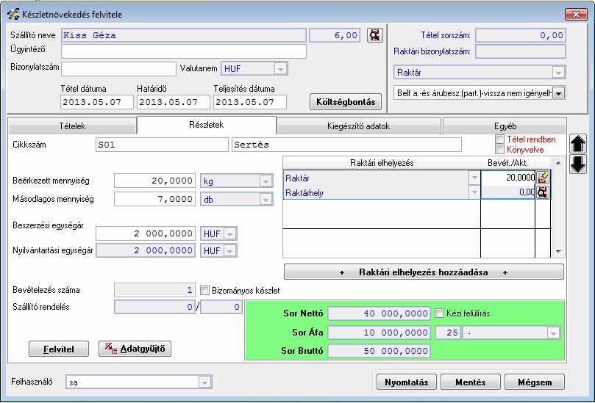Viewport: 595px width, 403px height.
Task: Click the Sor Áfa amount 10 000,0000
Action: [379, 333]
